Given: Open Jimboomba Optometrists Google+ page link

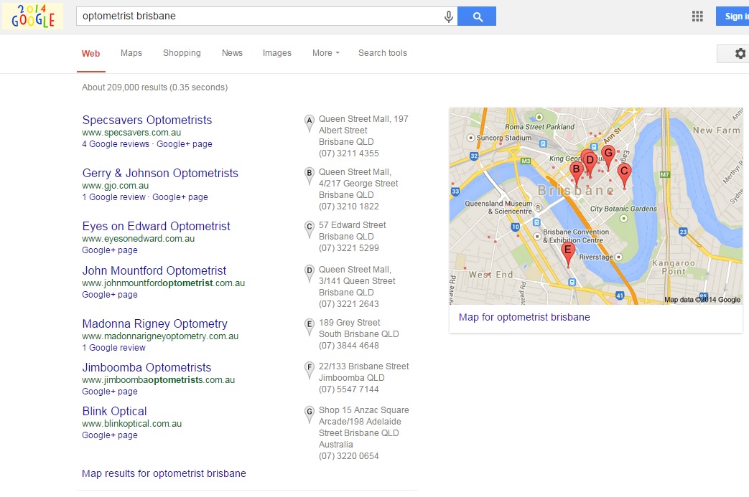Looking at the screenshot, I should tap(110, 391).
